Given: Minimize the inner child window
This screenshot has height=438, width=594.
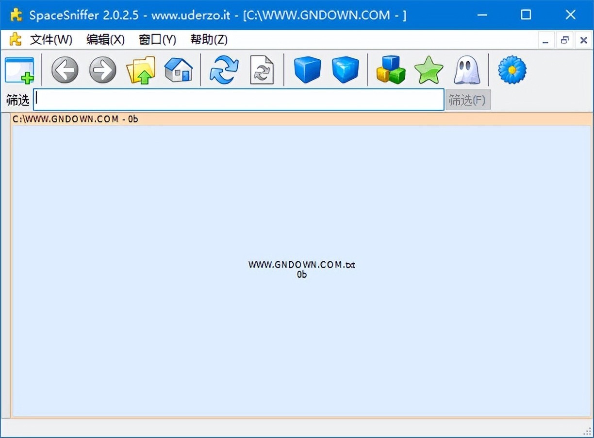Looking at the screenshot, I should 546,41.
